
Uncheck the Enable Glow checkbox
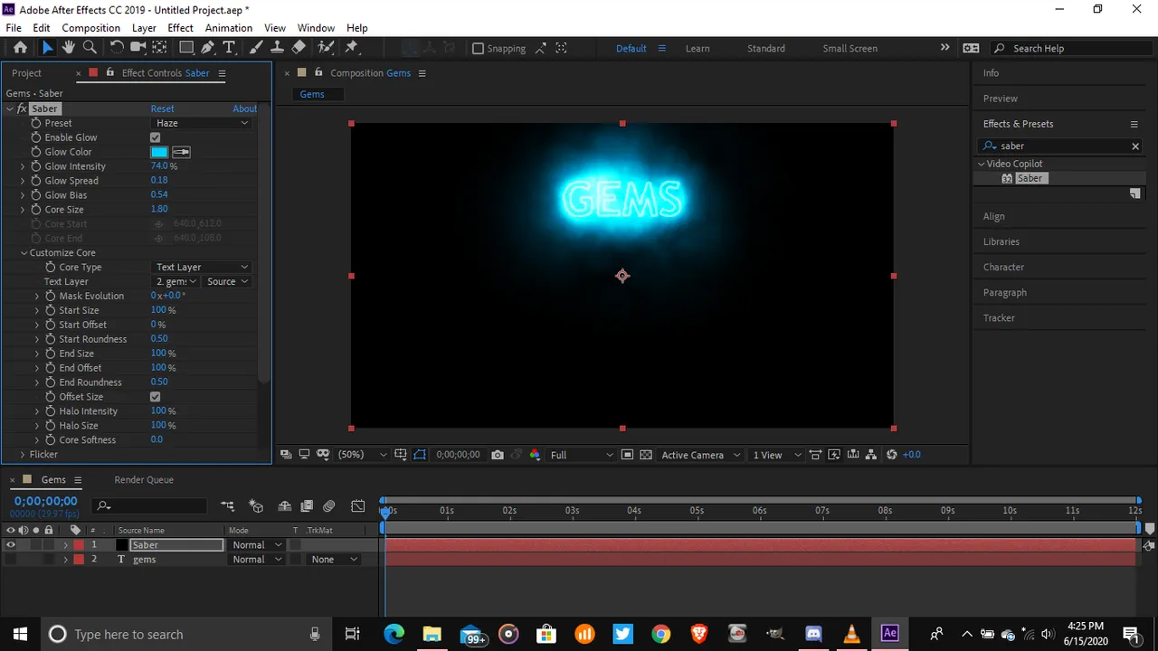[155, 137]
